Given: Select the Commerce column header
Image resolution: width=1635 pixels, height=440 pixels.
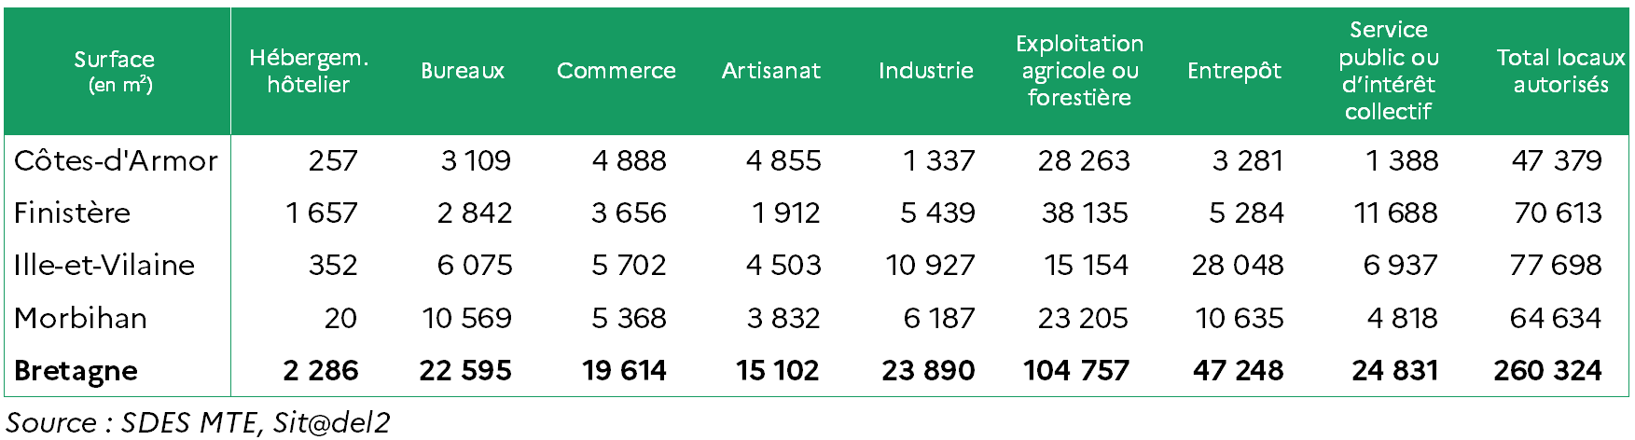Looking at the screenshot, I should [616, 71].
